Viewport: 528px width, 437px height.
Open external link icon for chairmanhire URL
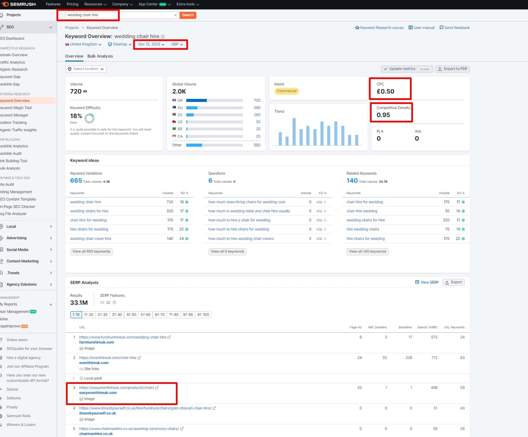182,429
